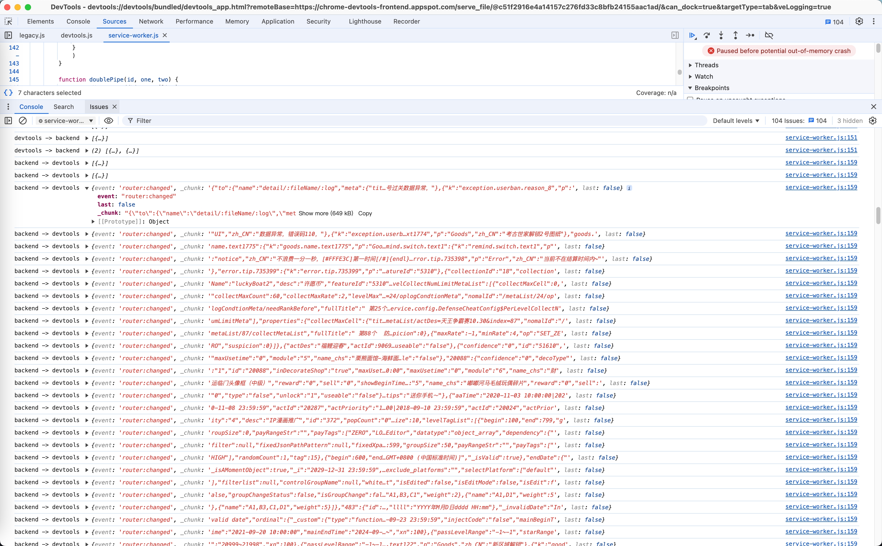Click Step over next function call
The width and height of the screenshot is (882, 546).
point(707,35)
